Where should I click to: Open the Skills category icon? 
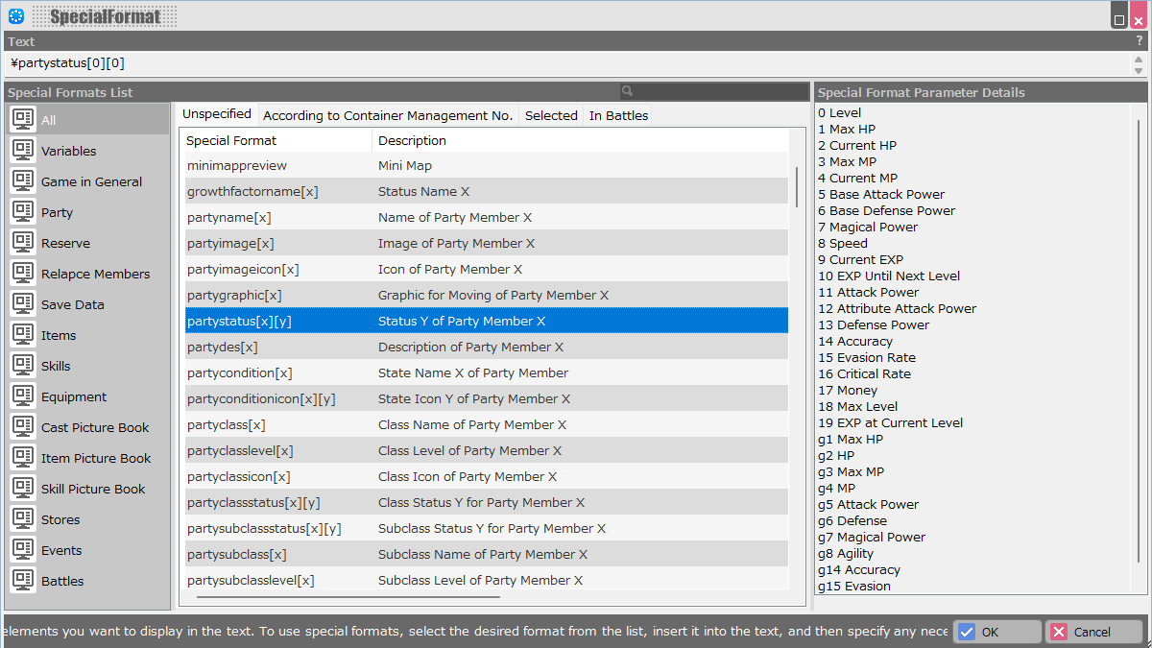(24, 366)
